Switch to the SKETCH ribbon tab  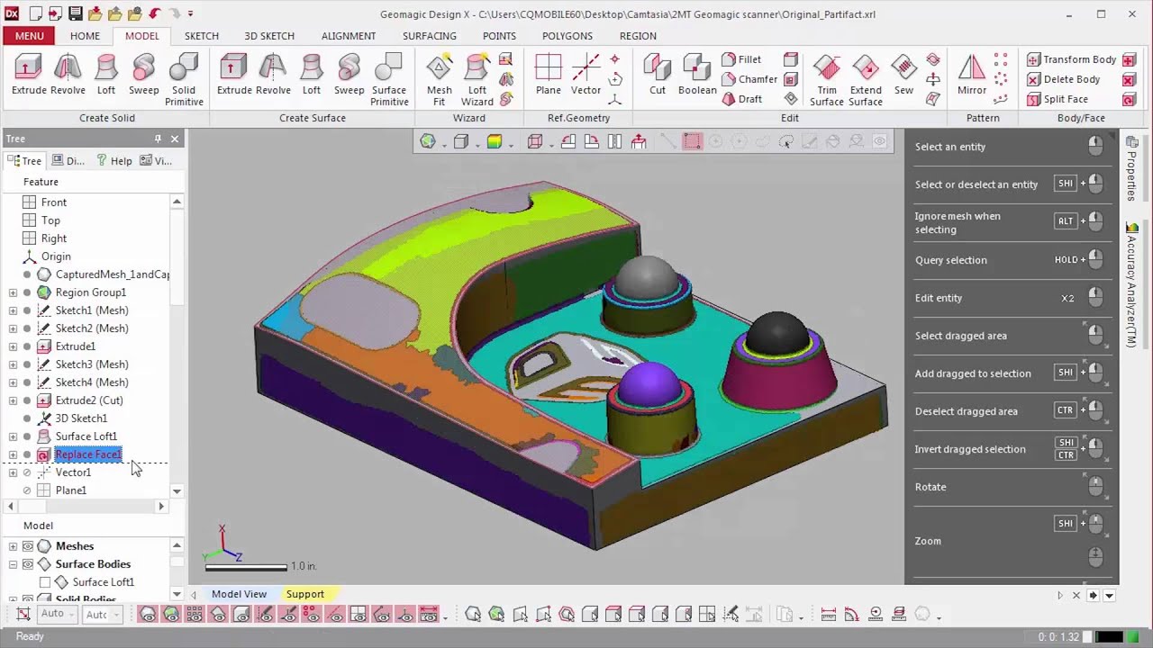point(202,36)
